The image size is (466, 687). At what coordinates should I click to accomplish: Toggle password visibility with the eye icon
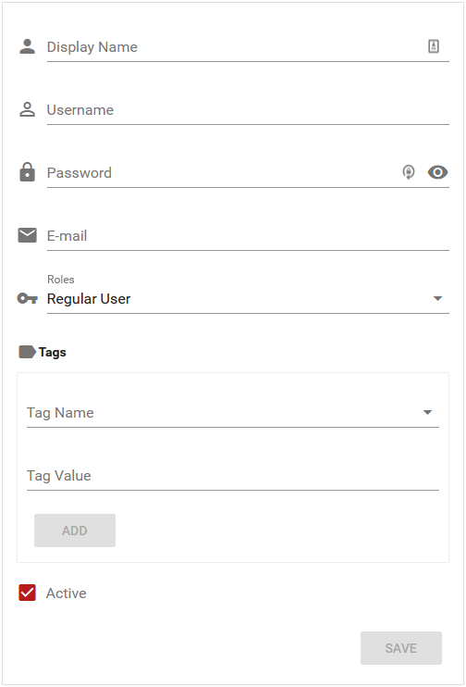pyautogui.click(x=437, y=172)
